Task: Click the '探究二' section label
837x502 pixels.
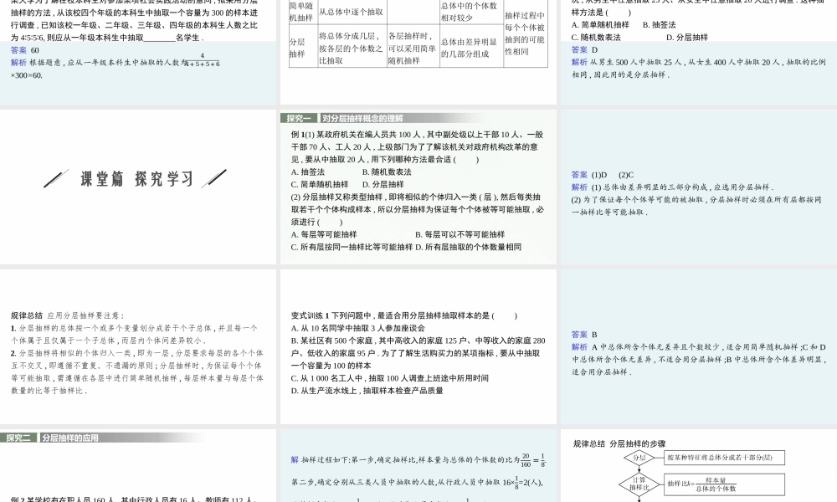Action: pos(18,438)
